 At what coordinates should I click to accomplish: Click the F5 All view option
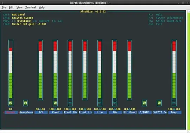[57, 21]
